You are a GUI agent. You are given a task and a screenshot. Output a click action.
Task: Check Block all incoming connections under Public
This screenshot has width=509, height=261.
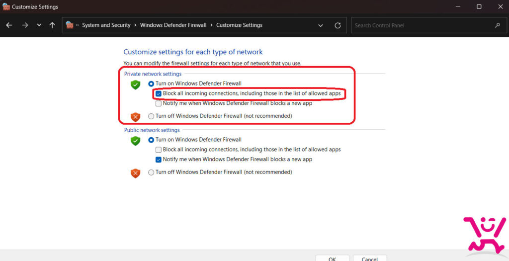[x=158, y=150]
